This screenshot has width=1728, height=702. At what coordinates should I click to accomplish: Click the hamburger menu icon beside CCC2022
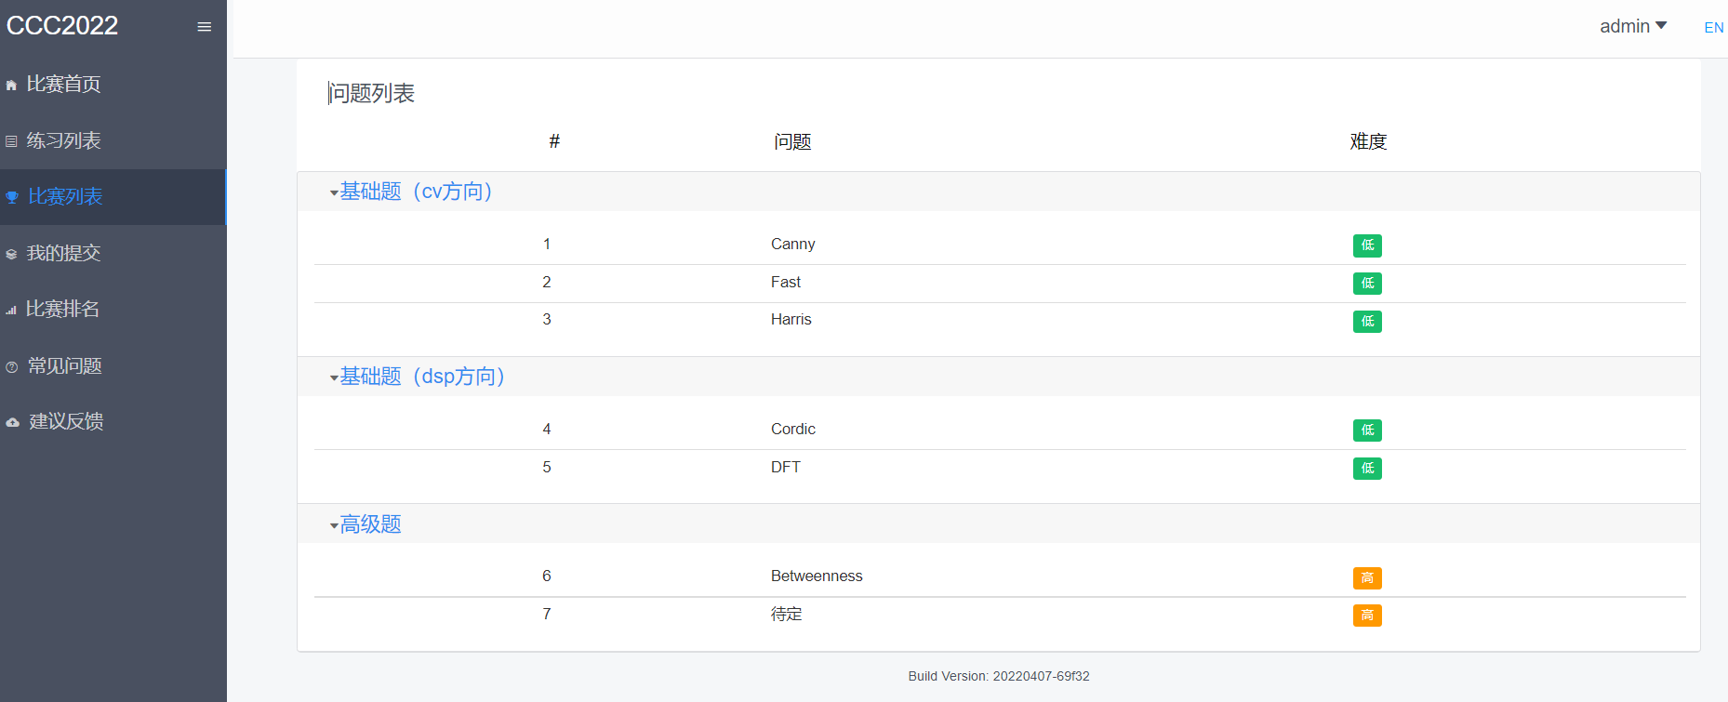(x=205, y=27)
